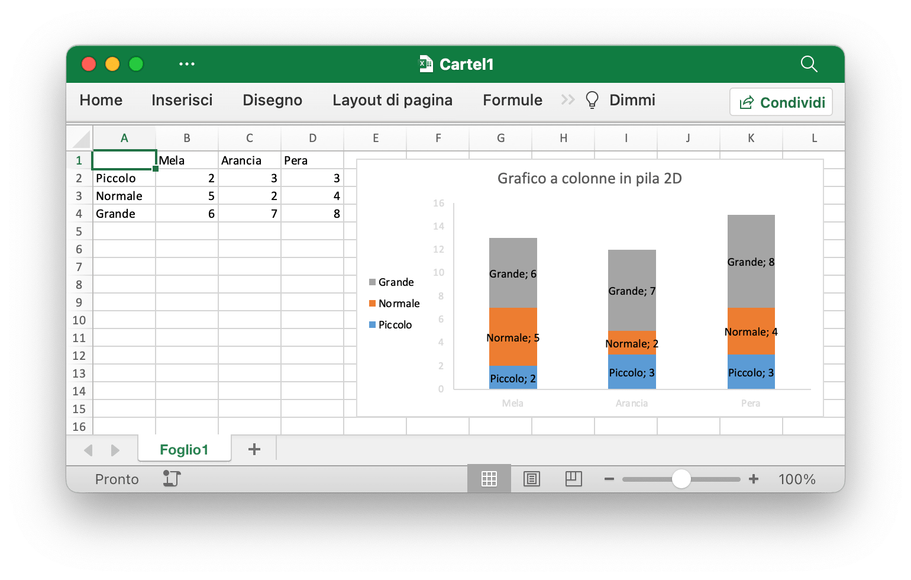The width and height of the screenshot is (911, 580).
Task: Click the accessibility macro status icon
Action: tap(172, 478)
